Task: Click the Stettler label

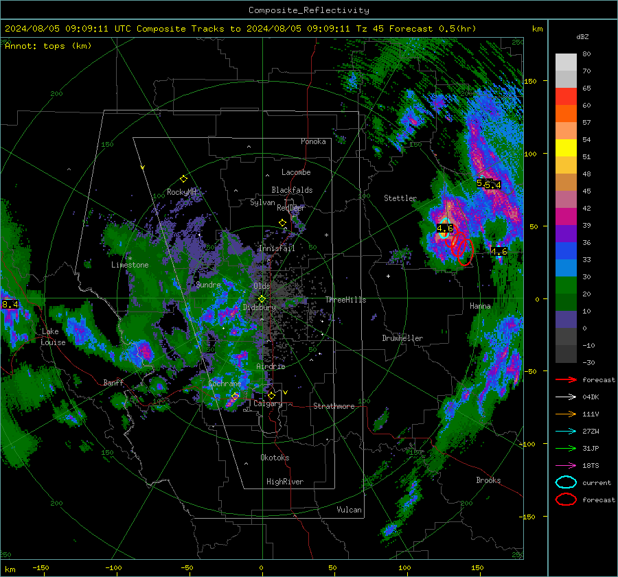Action: point(400,198)
